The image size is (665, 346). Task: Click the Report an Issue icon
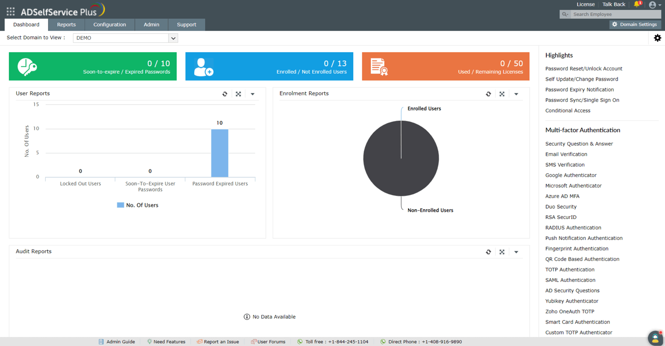(199, 342)
